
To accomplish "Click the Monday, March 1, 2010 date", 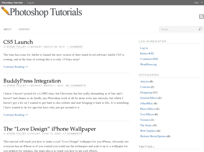I will click(x=47, y=86).
